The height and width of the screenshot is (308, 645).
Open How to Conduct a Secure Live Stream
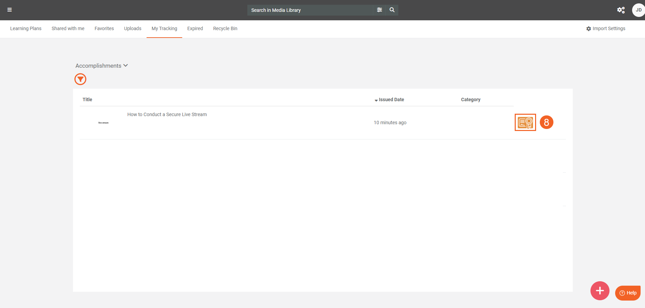click(167, 114)
